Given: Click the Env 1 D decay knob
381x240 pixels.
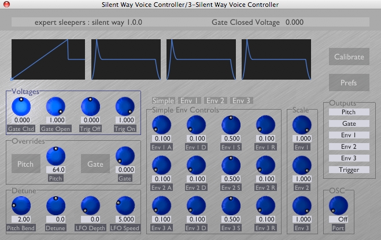Looking at the screenshot, I should [197, 125].
